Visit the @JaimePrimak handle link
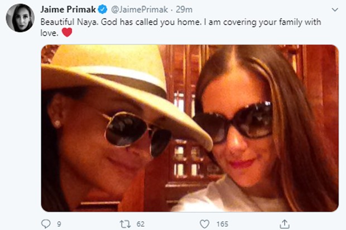The image size is (346, 230). tap(140, 9)
